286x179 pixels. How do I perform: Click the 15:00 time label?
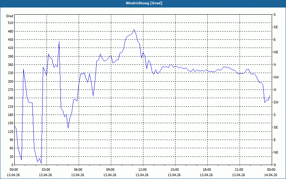click(x=174, y=170)
